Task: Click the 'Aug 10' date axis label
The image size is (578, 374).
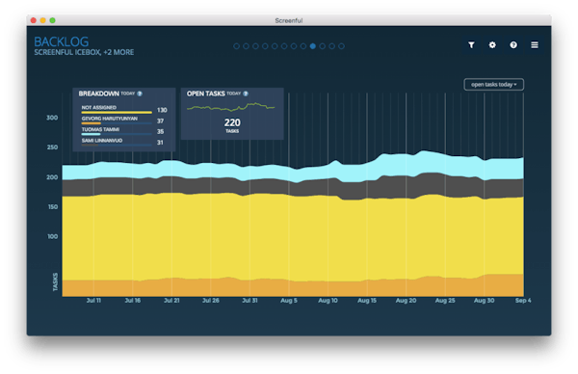Action: pos(328,301)
